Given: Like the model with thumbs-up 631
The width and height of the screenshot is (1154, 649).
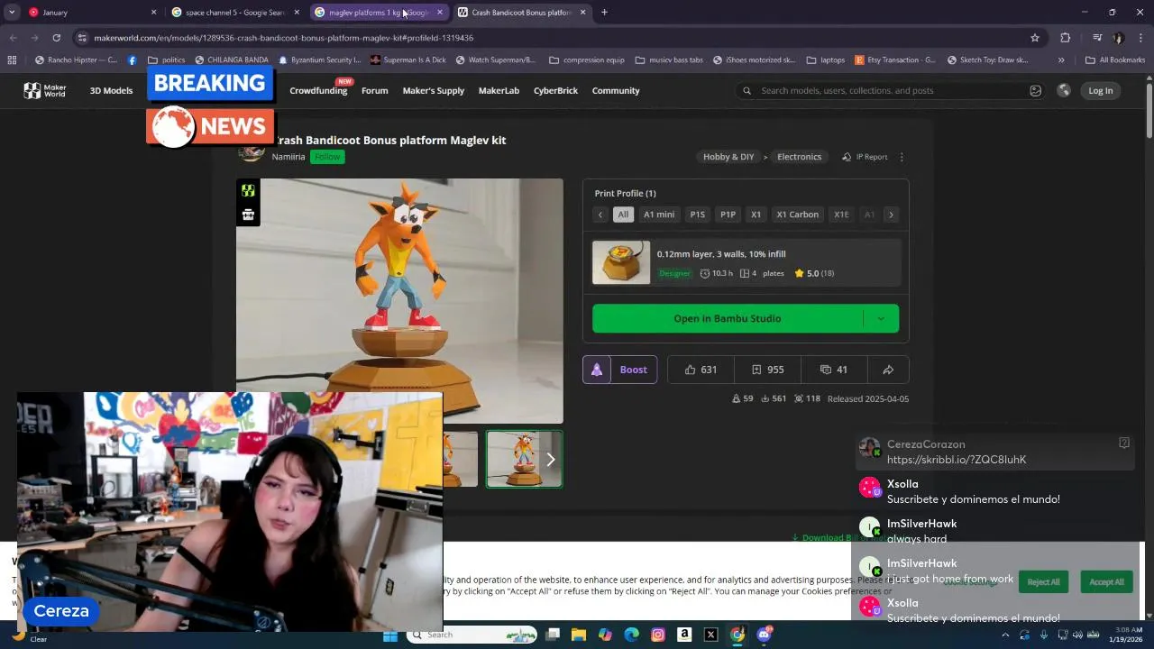Looking at the screenshot, I should [701, 370].
